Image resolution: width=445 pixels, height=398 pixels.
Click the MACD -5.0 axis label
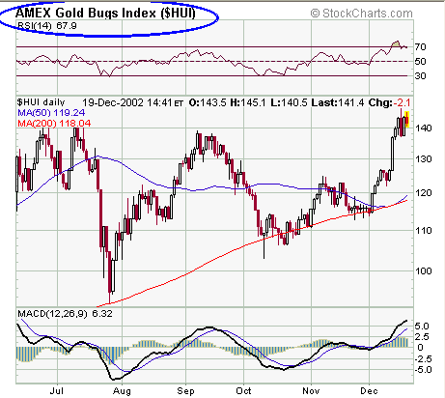pyautogui.click(x=423, y=370)
